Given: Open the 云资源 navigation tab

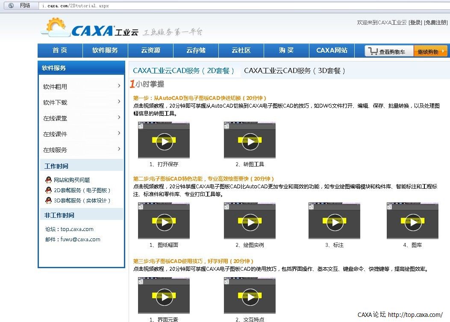Looking at the screenshot, I should coord(150,50).
